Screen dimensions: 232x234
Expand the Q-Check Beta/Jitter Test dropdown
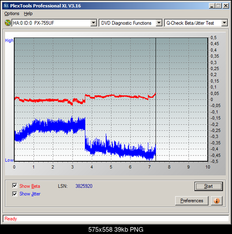224,23
